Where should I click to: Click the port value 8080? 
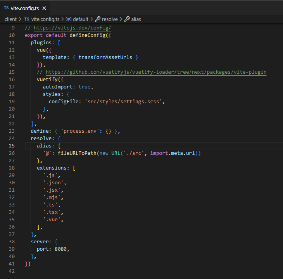pyautogui.click(x=60, y=249)
